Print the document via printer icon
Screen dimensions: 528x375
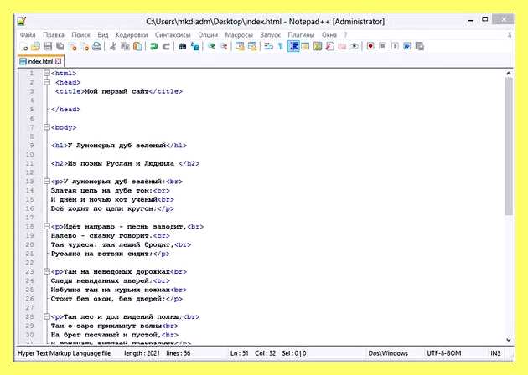pyautogui.click(x=97, y=46)
